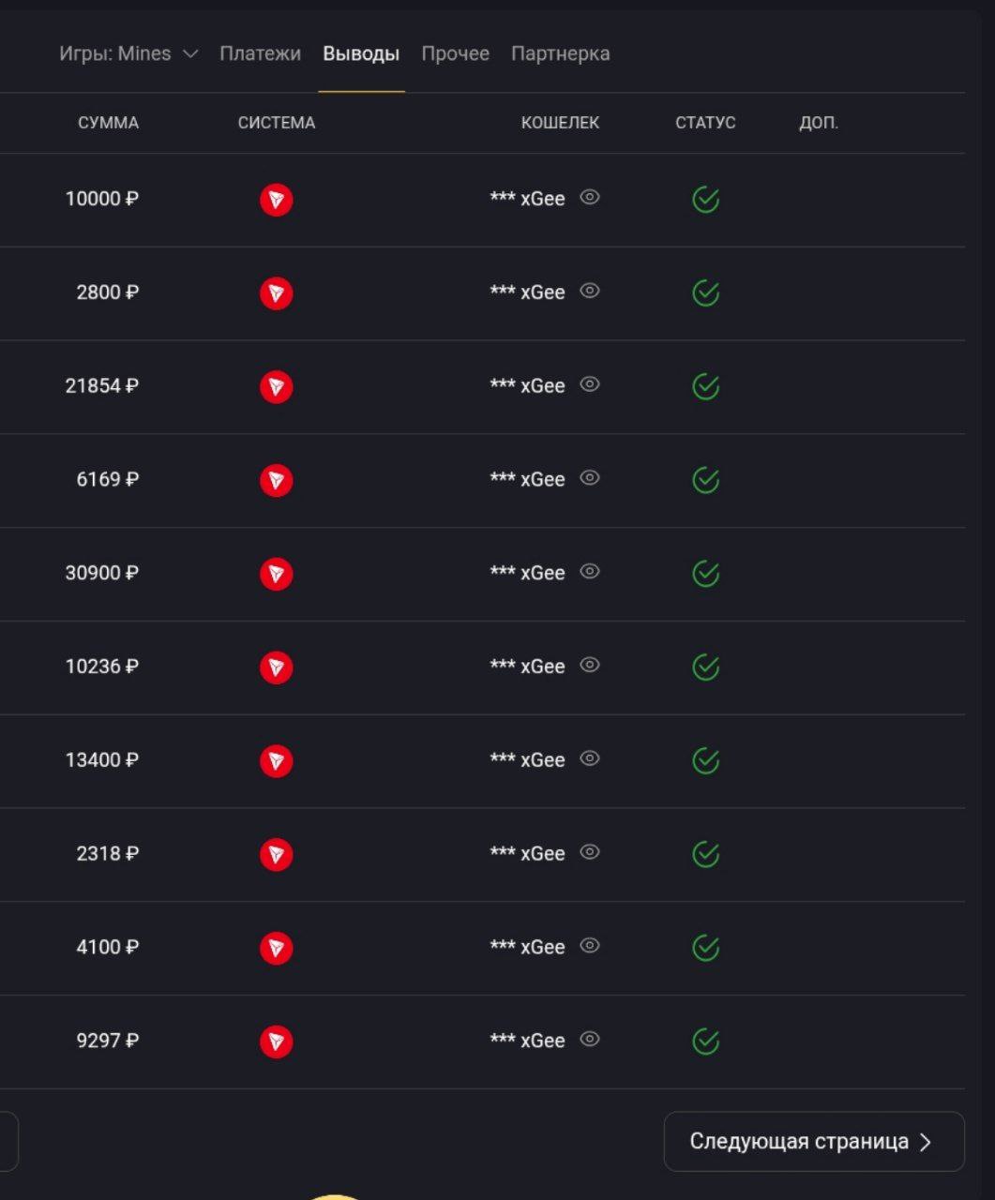
Task: Reveal the wallet address for the 10000 ₽ withdrawal
Action: pyautogui.click(x=589, y=198)
